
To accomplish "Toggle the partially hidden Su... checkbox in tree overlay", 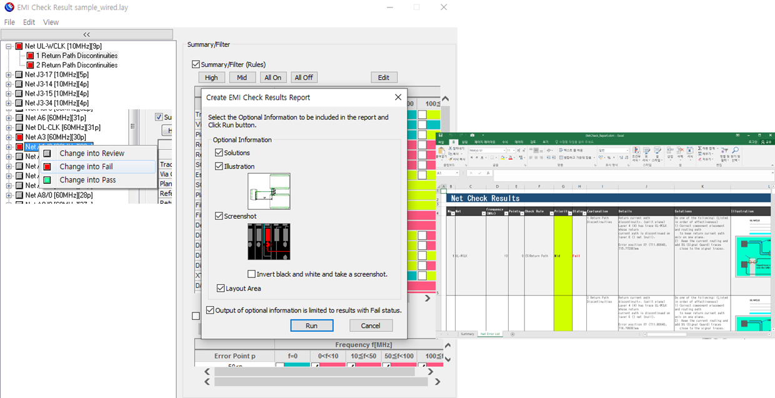I will (159, 117).
